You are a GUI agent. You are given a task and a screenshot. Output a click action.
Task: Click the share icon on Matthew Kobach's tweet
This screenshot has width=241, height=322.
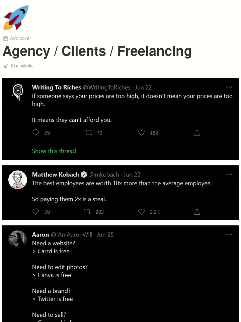(197, 212)
